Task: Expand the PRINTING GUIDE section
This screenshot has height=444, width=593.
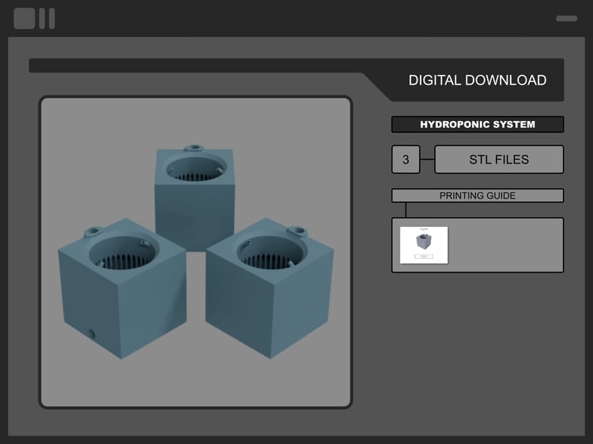Action: click(x=478, y=196)
